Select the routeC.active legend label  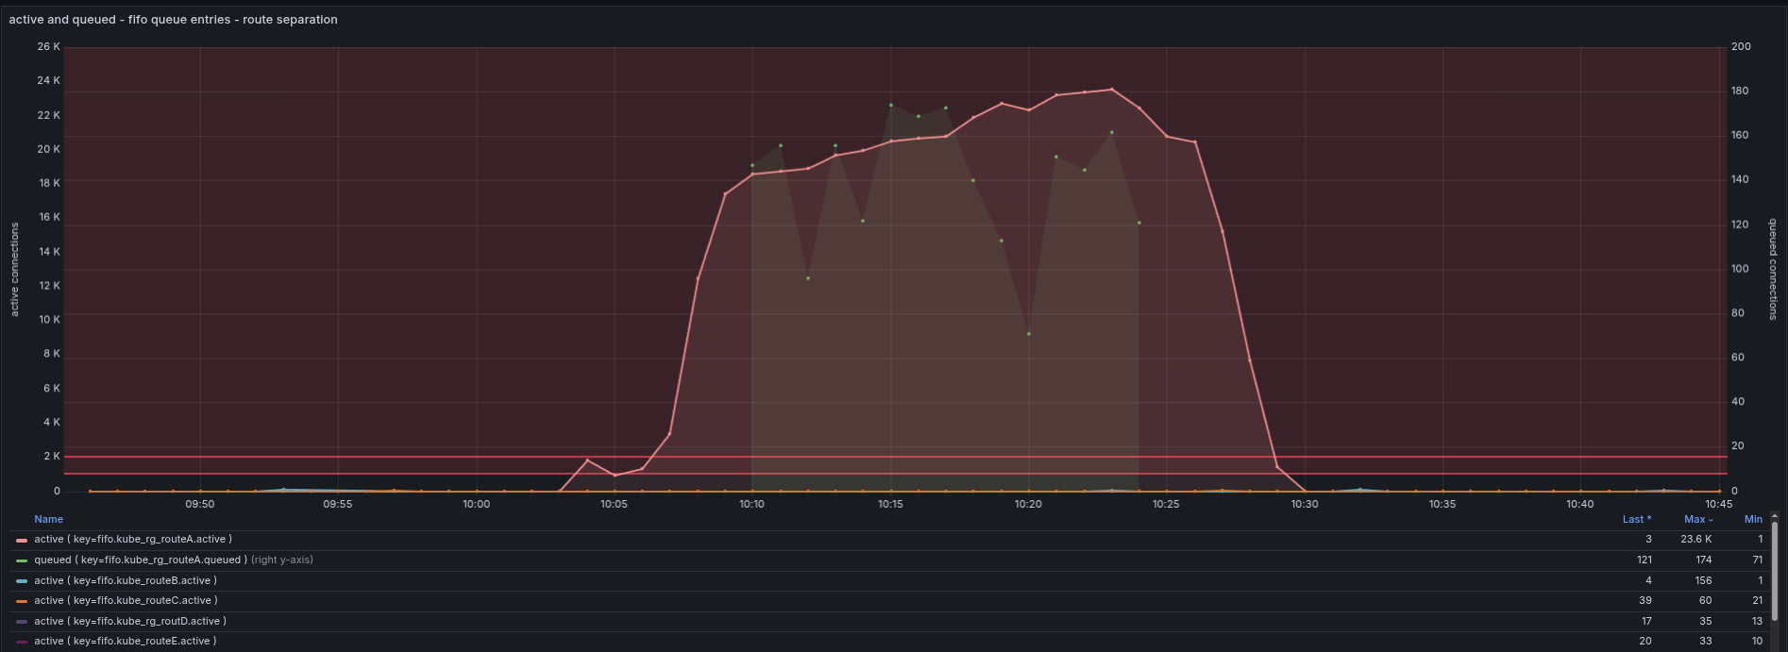tap(125, 601)
